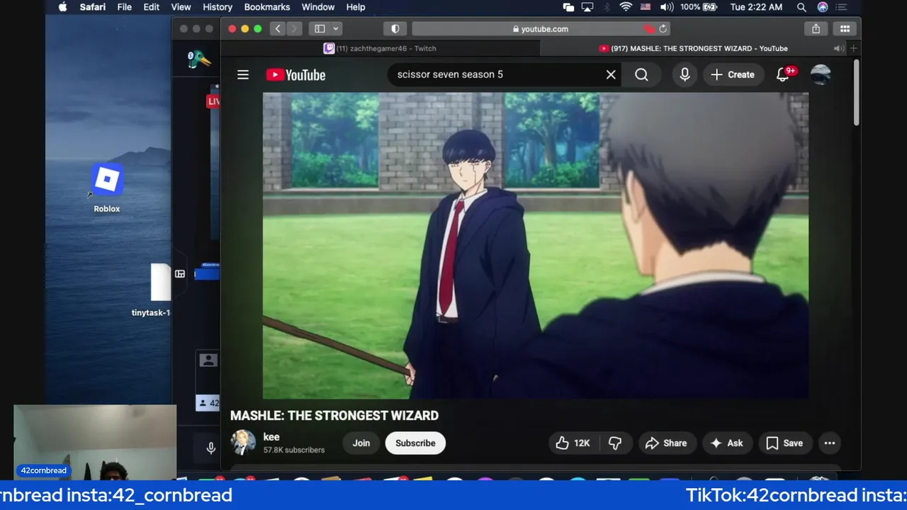The height and width of the screenshot is (510, 907).
Task: Open the Help menu
Action: click(356, 7)
